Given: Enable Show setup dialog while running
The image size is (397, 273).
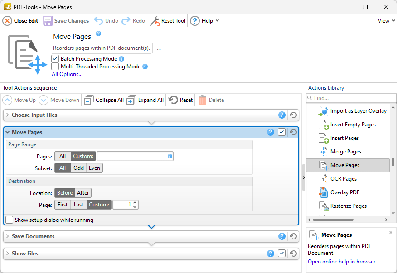Looking at the screenshot, I should point(10,220).
